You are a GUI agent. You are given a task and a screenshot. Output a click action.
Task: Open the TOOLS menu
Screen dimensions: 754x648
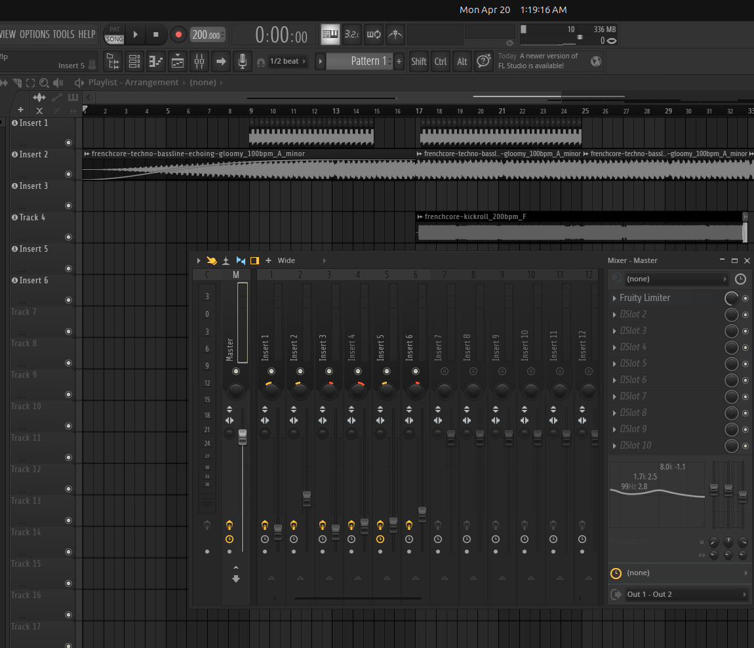click(64, 34)
